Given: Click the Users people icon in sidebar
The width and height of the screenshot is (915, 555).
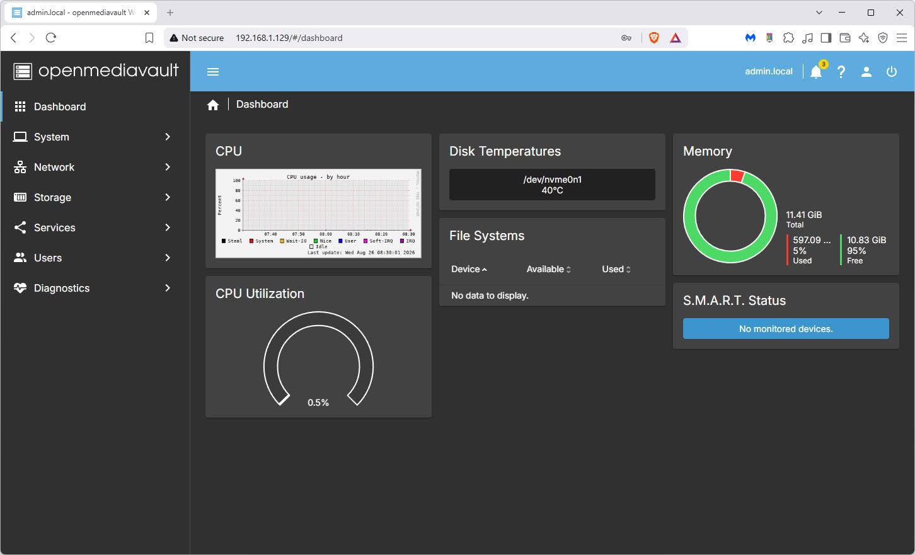Looking at the screenshot, I should tap(20, 258).
